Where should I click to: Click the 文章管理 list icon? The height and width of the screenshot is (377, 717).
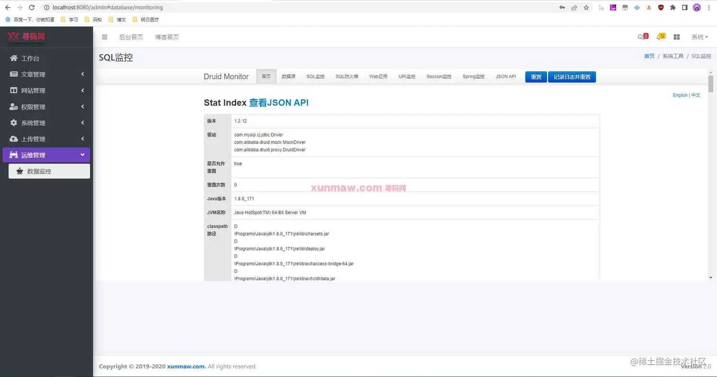tap(14, 74)
